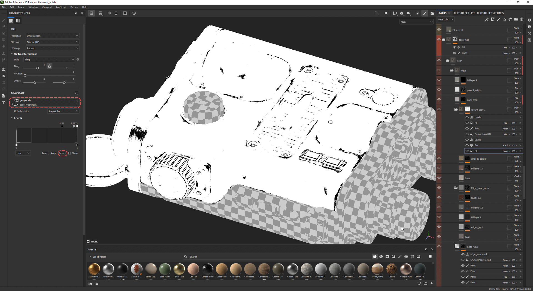Hide the grount_edges layer
Viewport: 533px width, 291px height.
pyautogui.click(x=439, y=90)
